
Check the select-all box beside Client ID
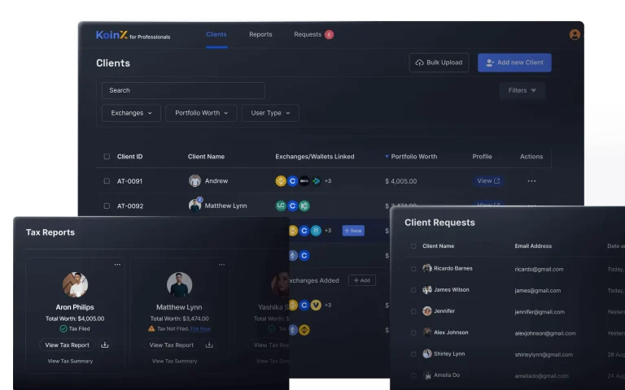tap(107, 157)
